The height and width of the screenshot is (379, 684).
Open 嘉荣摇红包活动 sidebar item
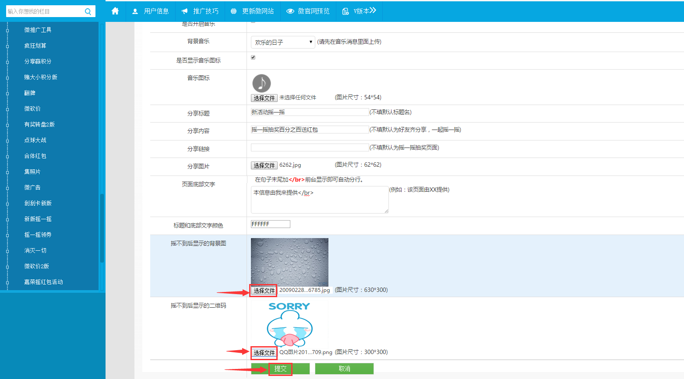click(x=44, y=282)
